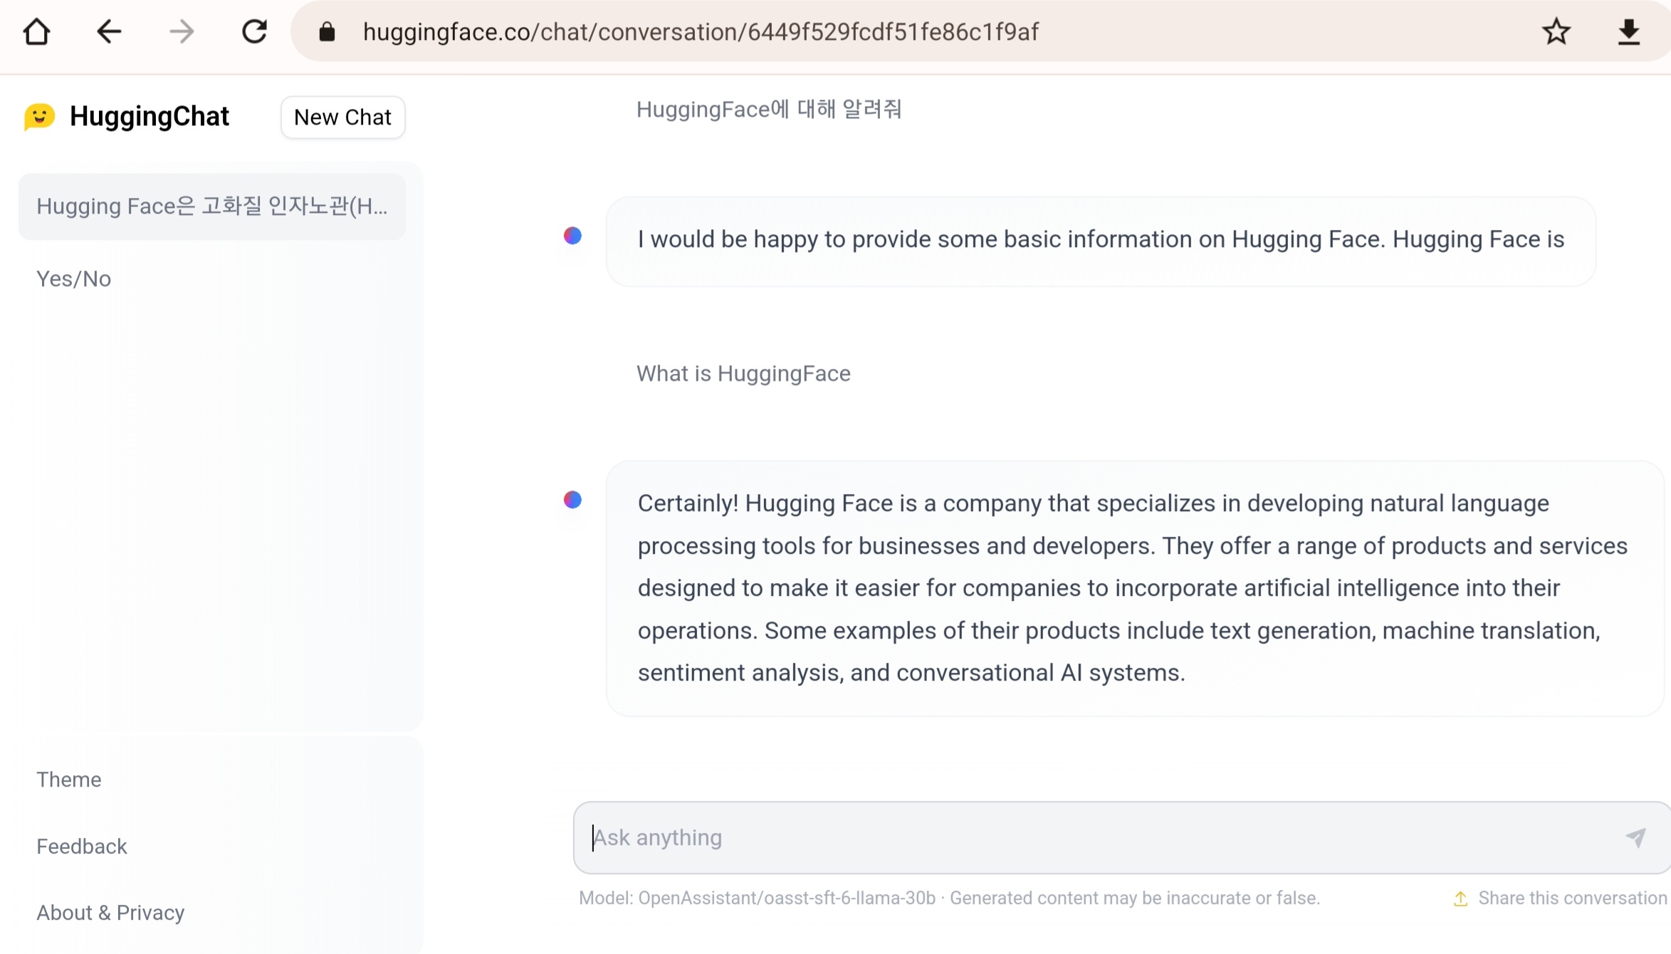Start a conversation with New Chat
Screen dimensions: 1671x954
pos(342,117)
